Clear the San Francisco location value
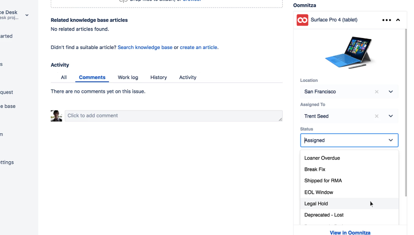 click(377, 92)
